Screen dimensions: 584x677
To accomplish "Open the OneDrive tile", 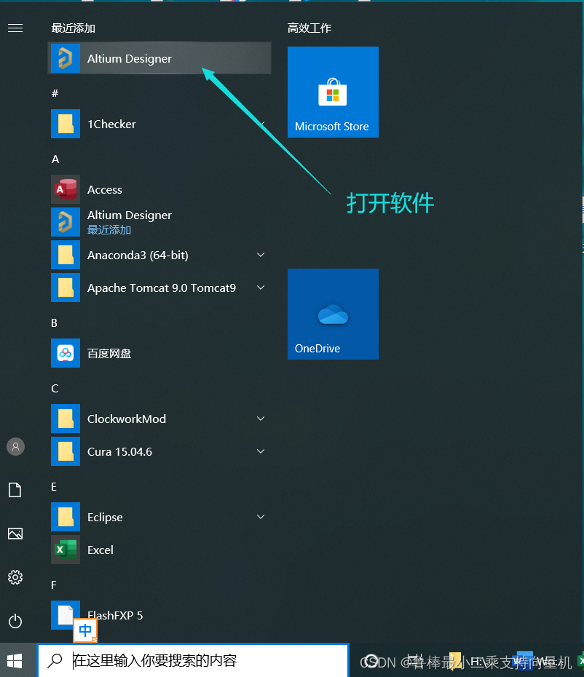I will 333,314.
